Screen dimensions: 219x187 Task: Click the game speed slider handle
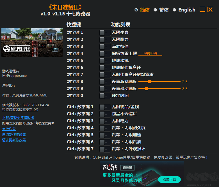(149, 82)
